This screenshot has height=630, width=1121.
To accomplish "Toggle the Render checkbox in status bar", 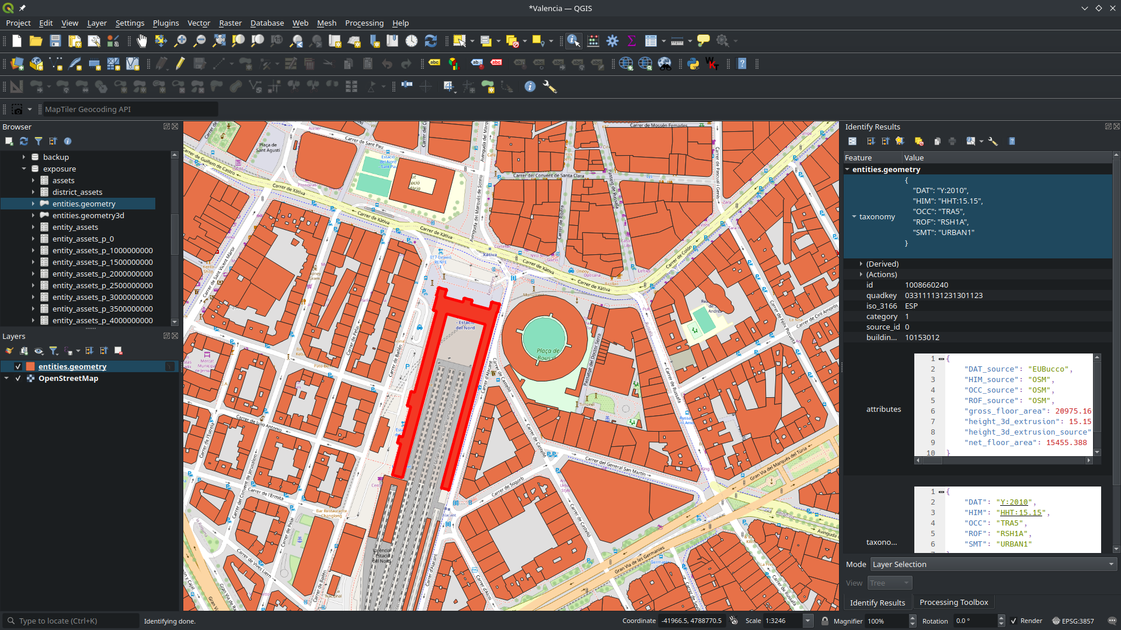I will 1014,621.
